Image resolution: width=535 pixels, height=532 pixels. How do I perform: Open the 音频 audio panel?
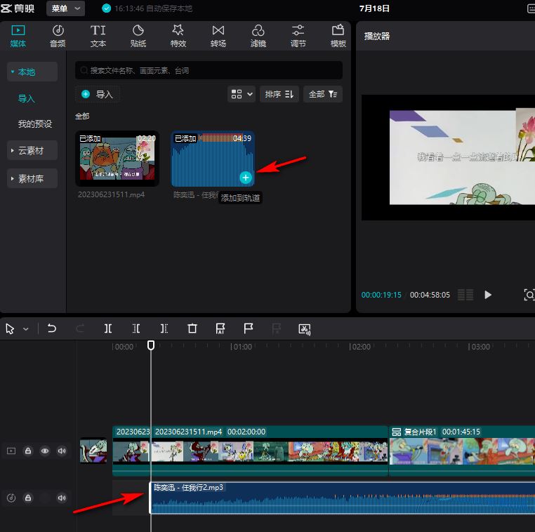point(58,35)
